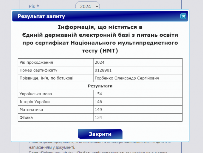Click the Рік * field label
203x153 pixels.
coord(34,6)
